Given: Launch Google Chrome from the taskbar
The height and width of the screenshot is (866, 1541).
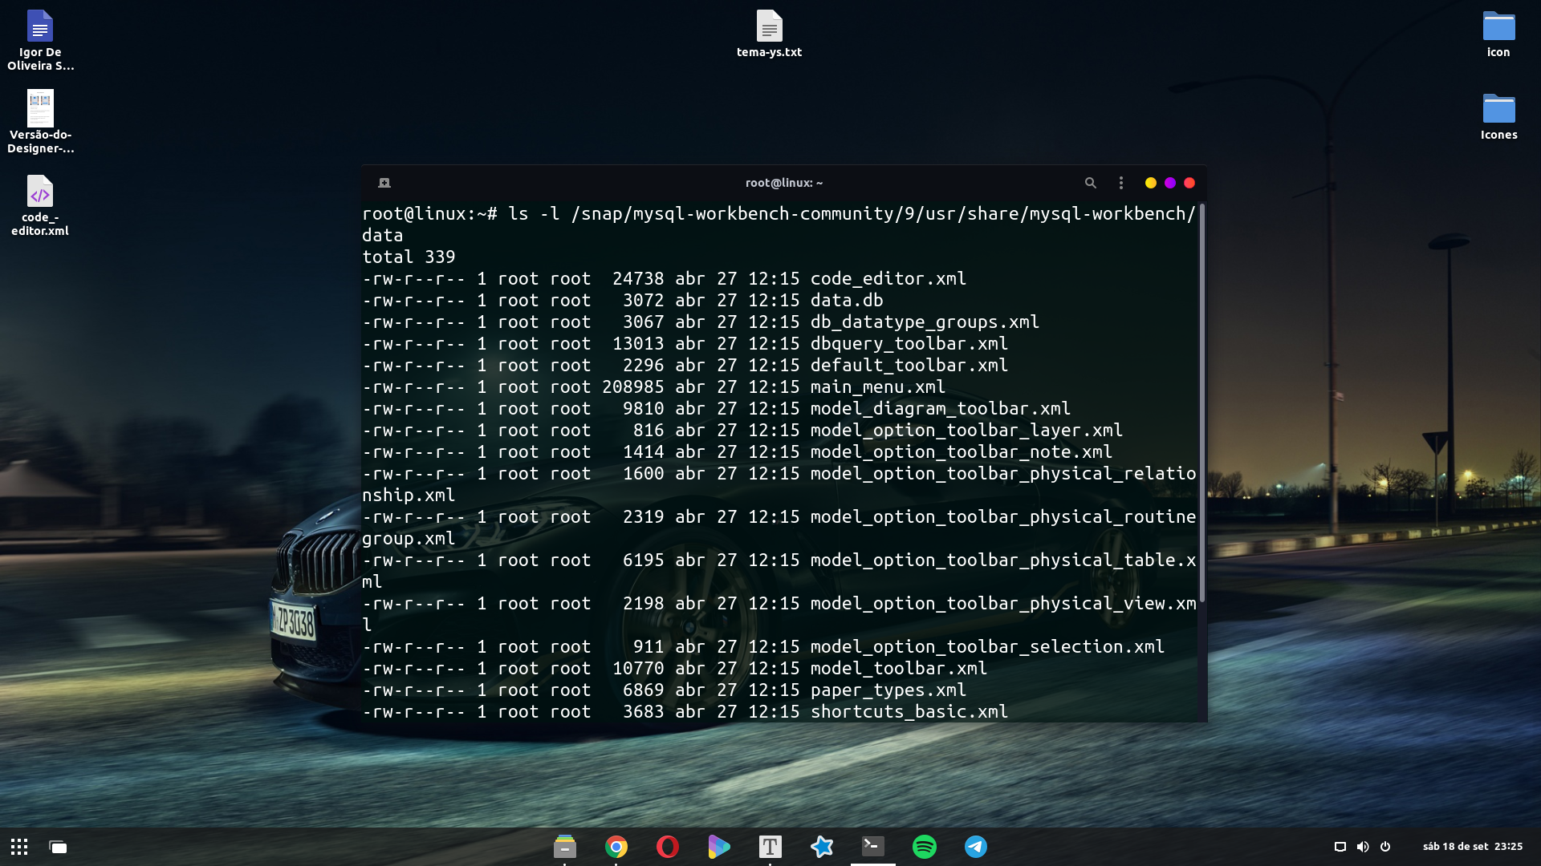Looking at the screenshot, I should [616, 847].
